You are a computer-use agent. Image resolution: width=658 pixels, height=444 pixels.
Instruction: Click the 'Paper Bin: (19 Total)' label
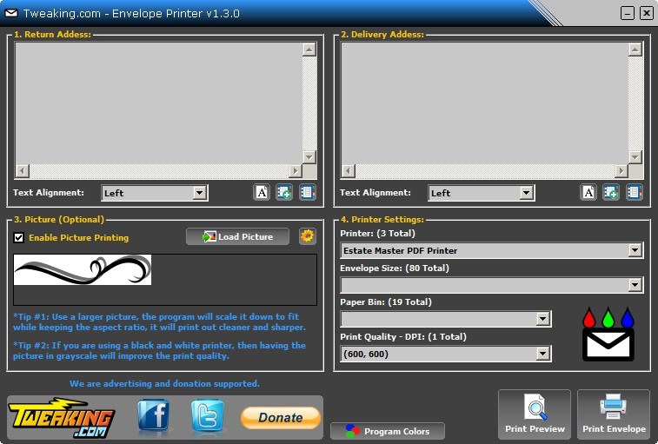[x=386, y=302]
